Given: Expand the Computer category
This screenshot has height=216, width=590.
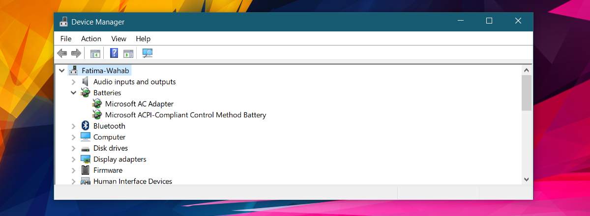Looking at the screenshot, I should click(73, 137).
